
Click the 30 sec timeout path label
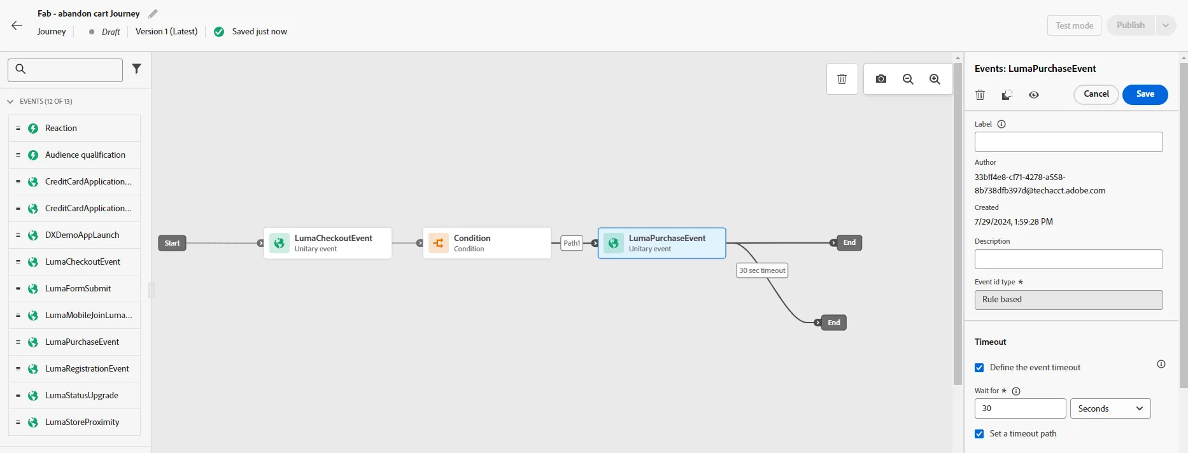point(762,270)
